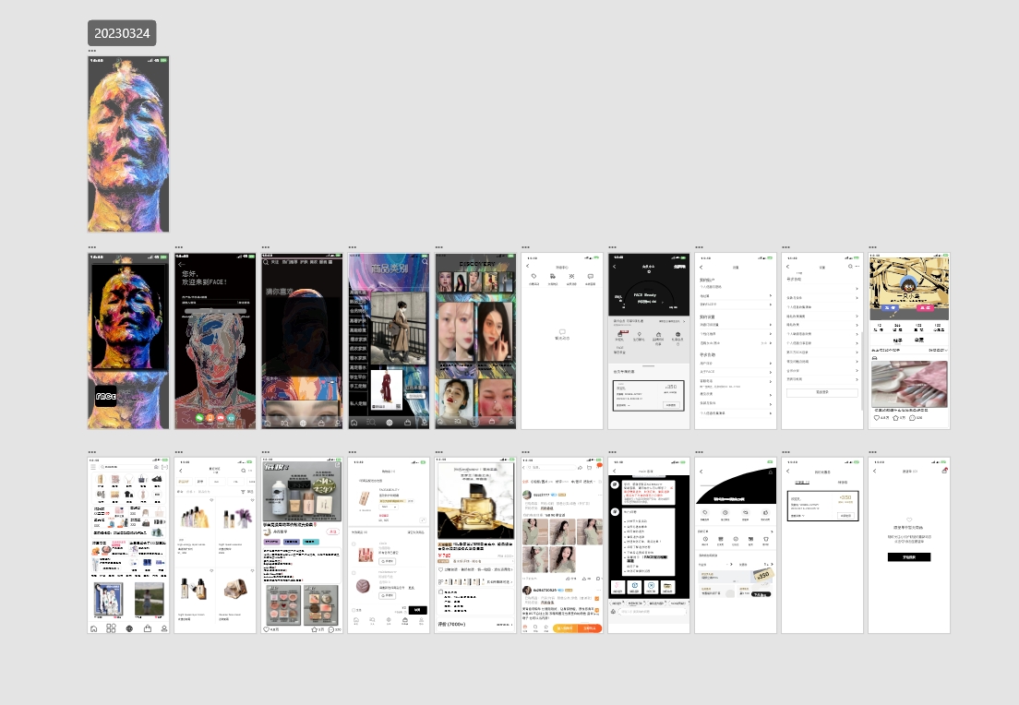Select the 20230324 section label
Image resolution: width=1019 pixels, height=705 pixels.
(122, 33)
